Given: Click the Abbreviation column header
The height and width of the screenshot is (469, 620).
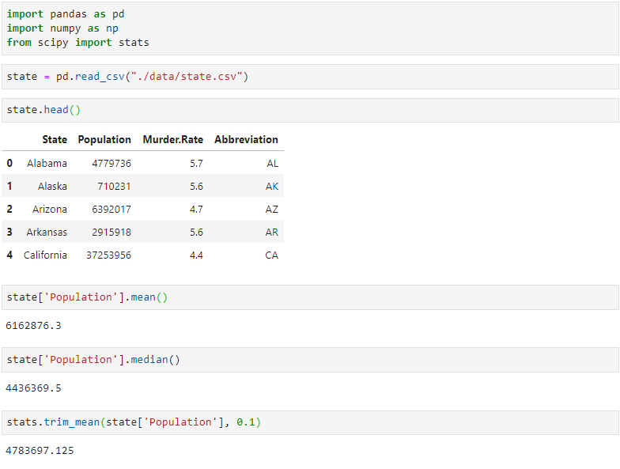Looking at the screenshot, I should [x=247, y=139].
